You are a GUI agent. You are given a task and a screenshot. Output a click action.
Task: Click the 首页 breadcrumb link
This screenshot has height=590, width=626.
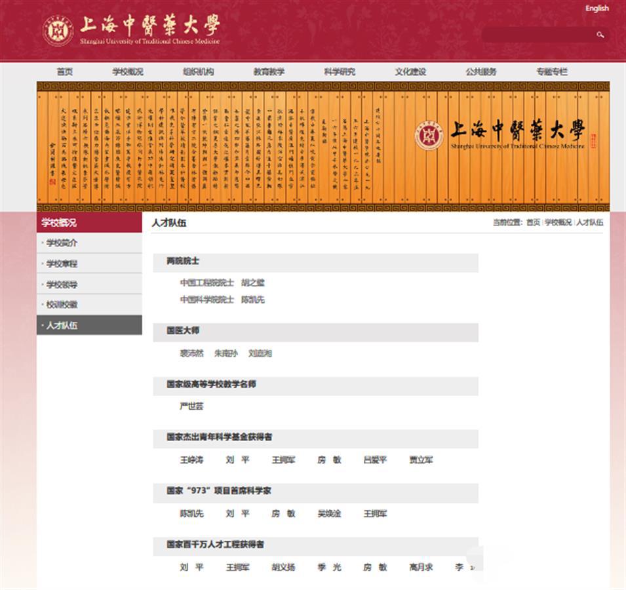click(533, 223)
